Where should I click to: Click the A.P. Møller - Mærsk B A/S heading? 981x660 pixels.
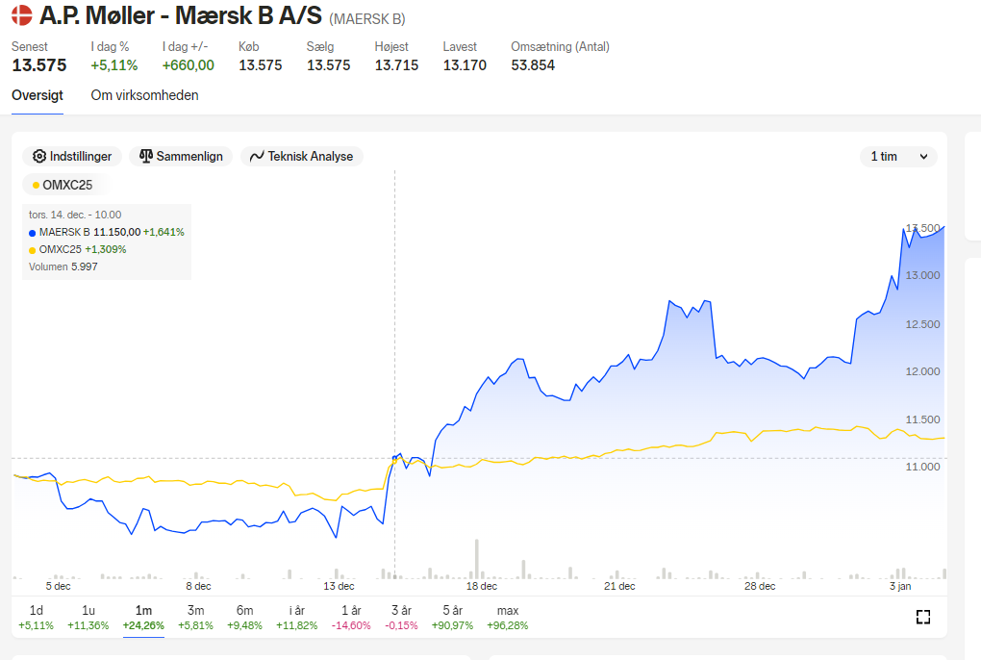[181, 15]
